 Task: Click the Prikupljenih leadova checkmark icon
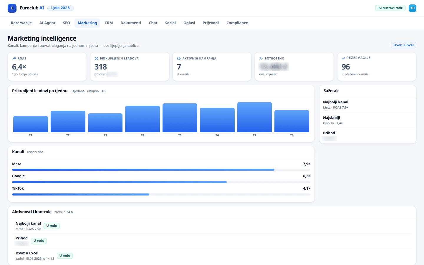click(96, 59)
